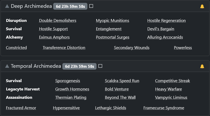This screenshot has height=116, width=210.
Task: Click the Framecurse Syndrome link
Action: 164,108
